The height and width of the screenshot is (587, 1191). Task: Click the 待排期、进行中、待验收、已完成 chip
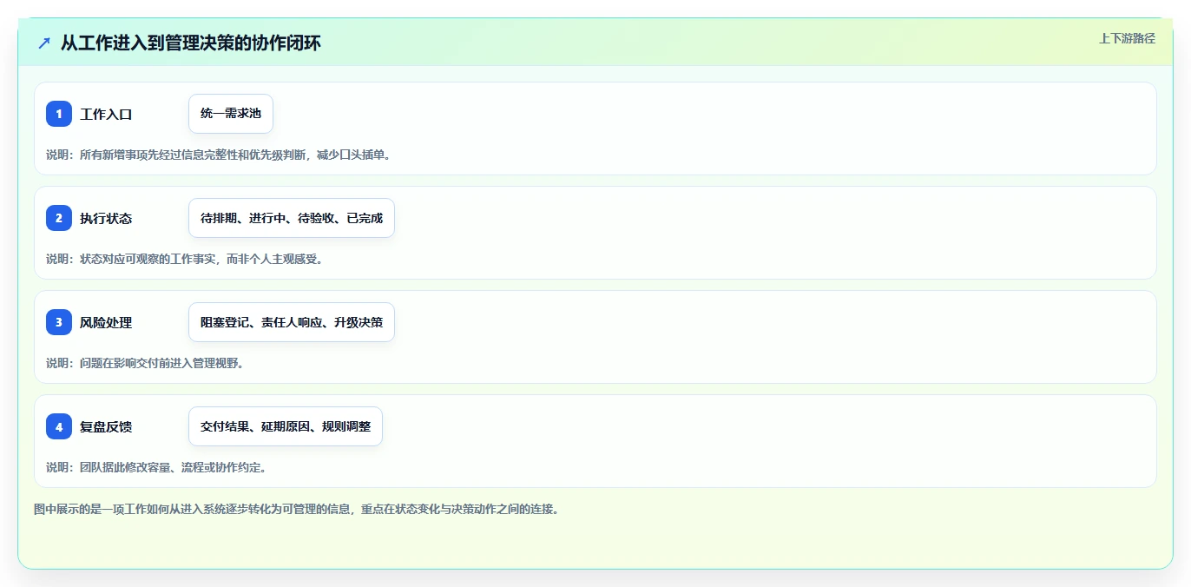[292, 218]
